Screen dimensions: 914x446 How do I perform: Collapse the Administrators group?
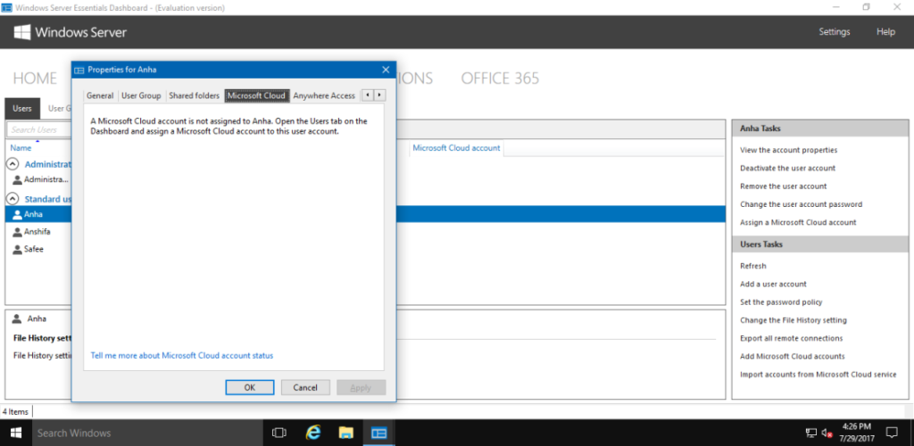[x=14, y=164]
